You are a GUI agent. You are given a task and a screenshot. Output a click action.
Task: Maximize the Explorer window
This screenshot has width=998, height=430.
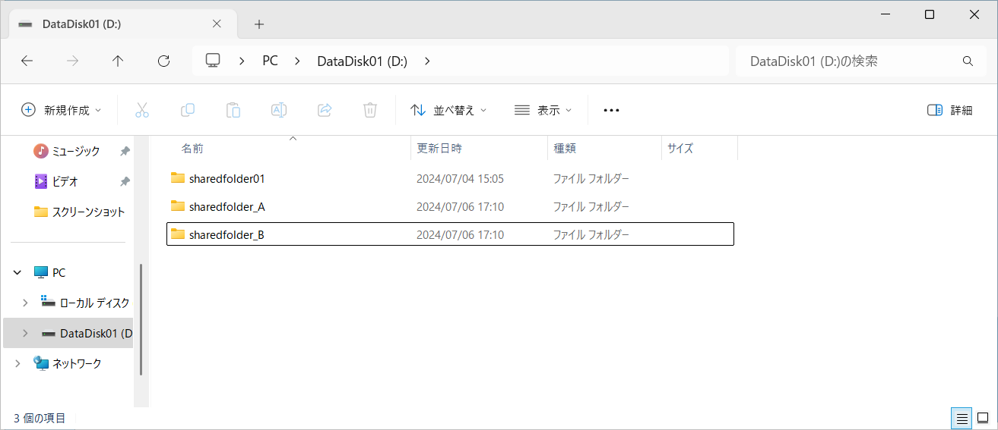(x=929, y=14)
